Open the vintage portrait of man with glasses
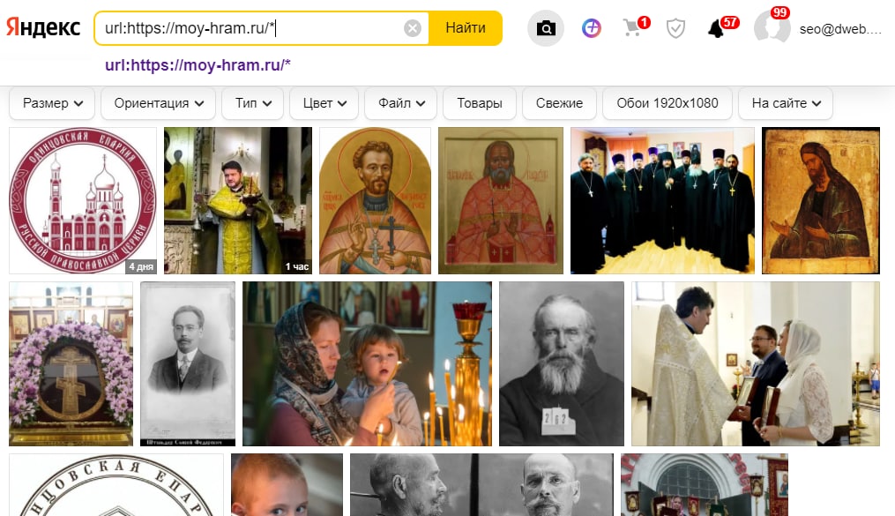The width and height of the screenshot is (895, 516). coord(188,363)
